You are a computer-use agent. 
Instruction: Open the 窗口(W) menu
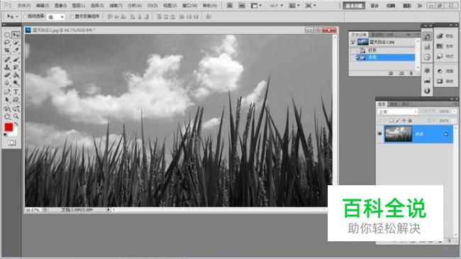coord(189,6)
